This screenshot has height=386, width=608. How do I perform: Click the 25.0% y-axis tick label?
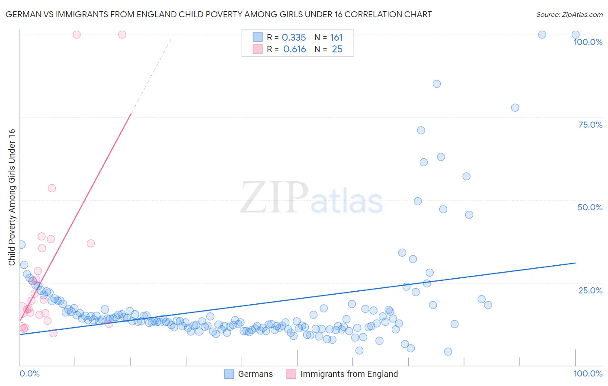590,290
